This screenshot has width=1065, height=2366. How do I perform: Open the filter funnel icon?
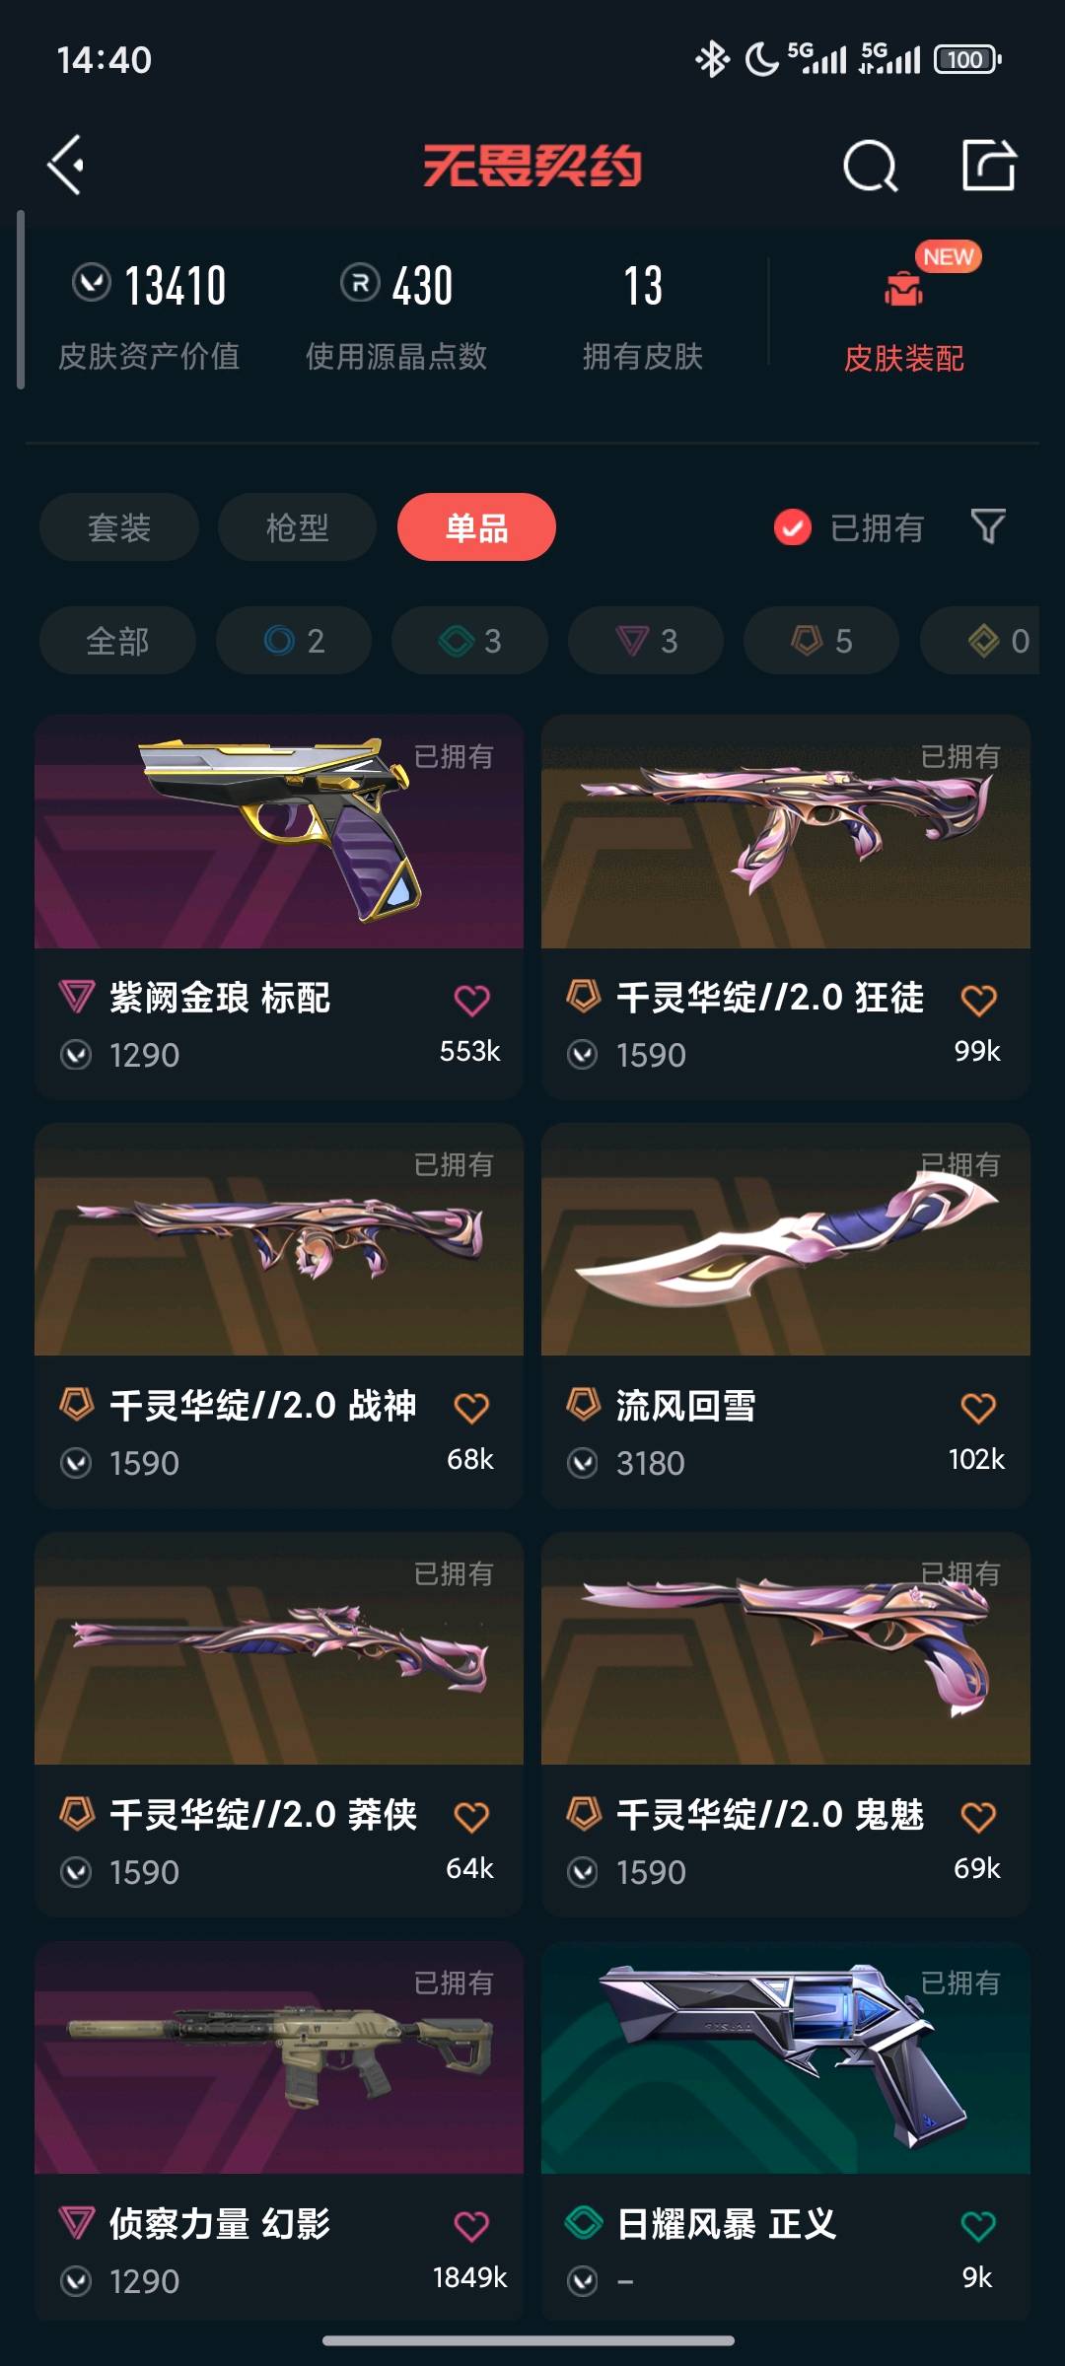coord(988,526)
